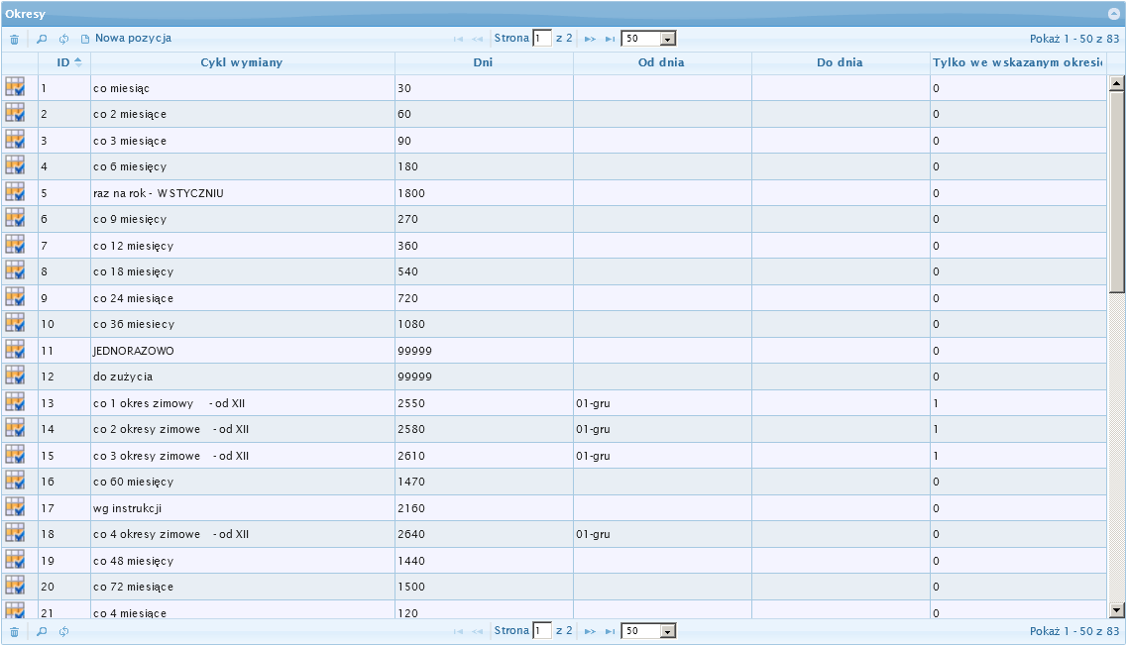1128x646 pixels.
Task: Click the vertical scrollbar up arrow
Action: coord(1116,83)
